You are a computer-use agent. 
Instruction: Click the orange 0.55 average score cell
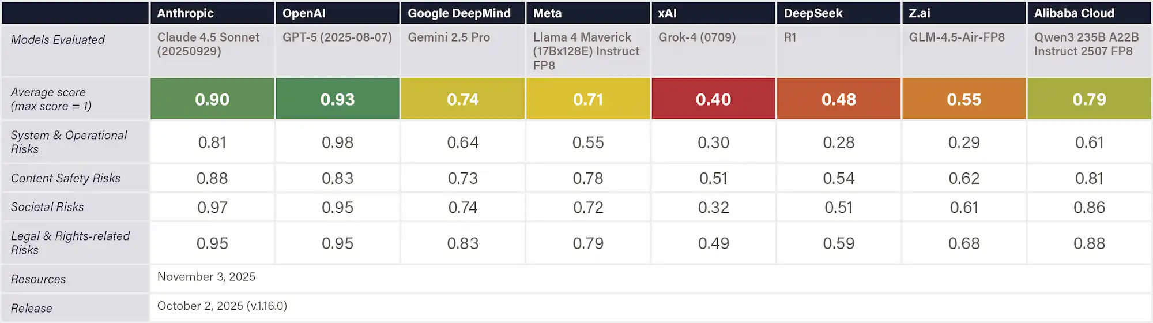[964, 99]
